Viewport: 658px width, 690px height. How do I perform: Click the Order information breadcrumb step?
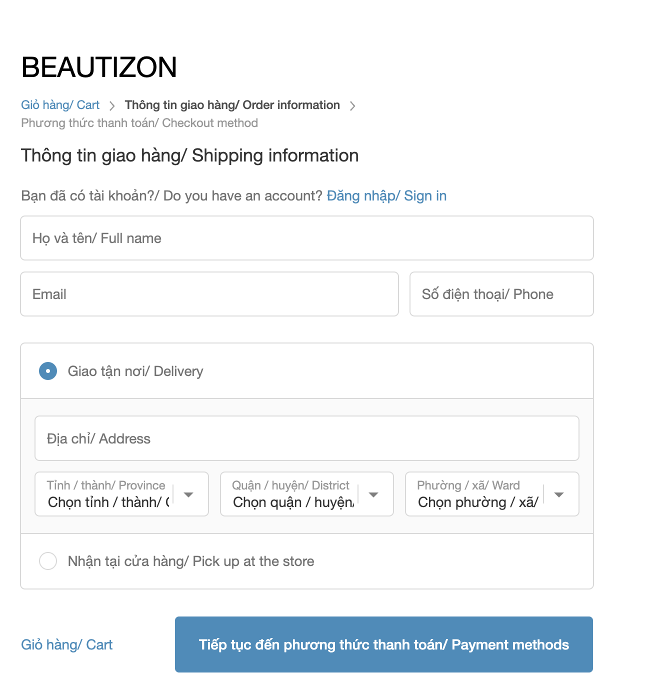232,105
